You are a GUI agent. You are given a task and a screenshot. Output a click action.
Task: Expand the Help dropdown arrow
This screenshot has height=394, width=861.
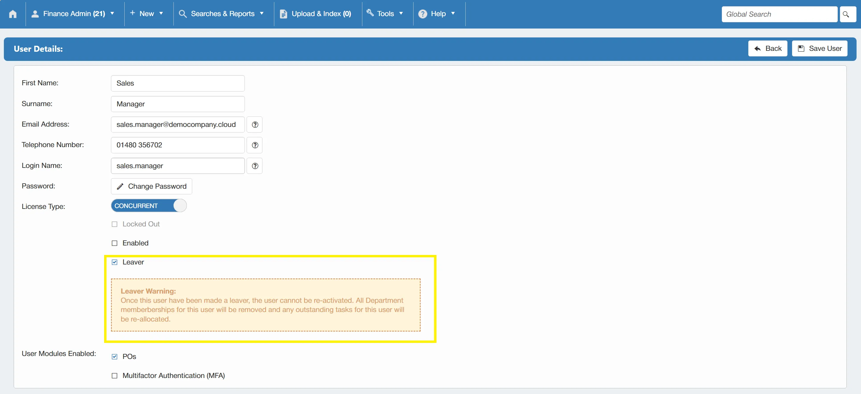(453, 14)
